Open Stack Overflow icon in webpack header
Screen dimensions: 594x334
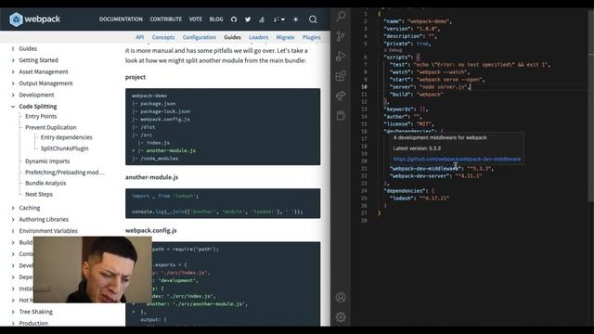262,19
